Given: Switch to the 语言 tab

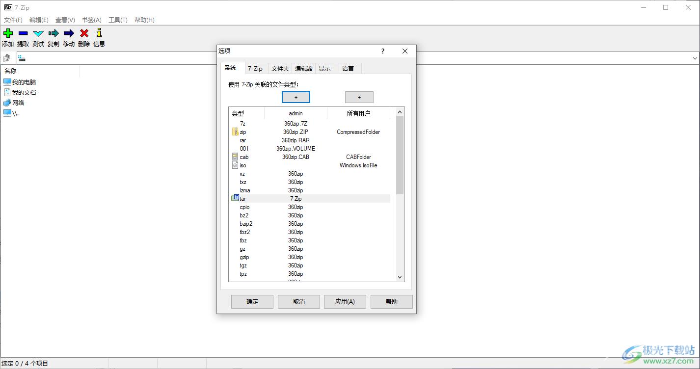Looking at the screenshot, I should (x=350, y=69).
